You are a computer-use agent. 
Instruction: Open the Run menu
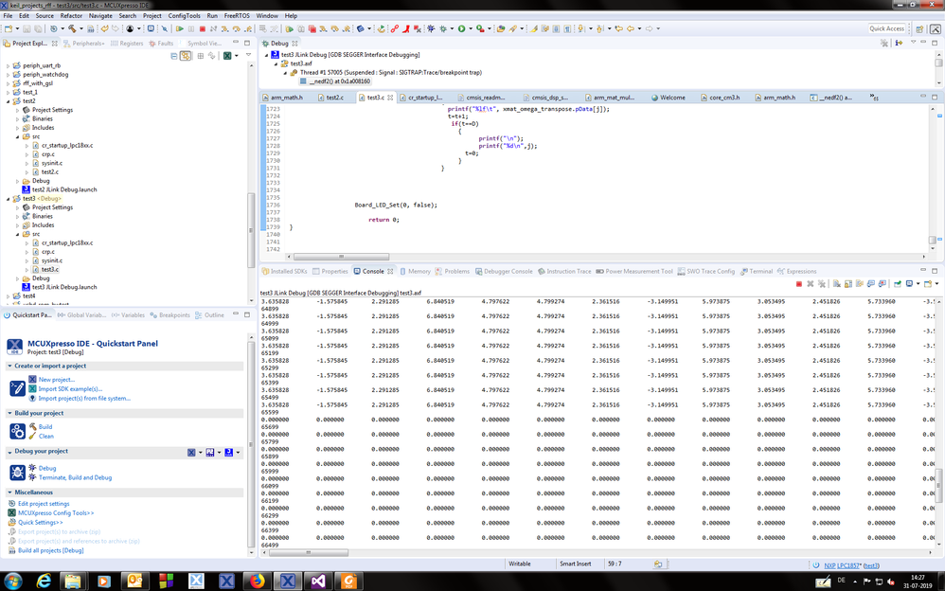point(212,16)
